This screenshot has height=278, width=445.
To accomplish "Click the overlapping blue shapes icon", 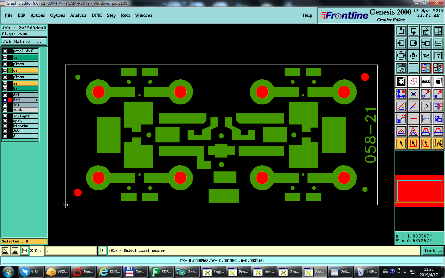I will coord(438,119).
